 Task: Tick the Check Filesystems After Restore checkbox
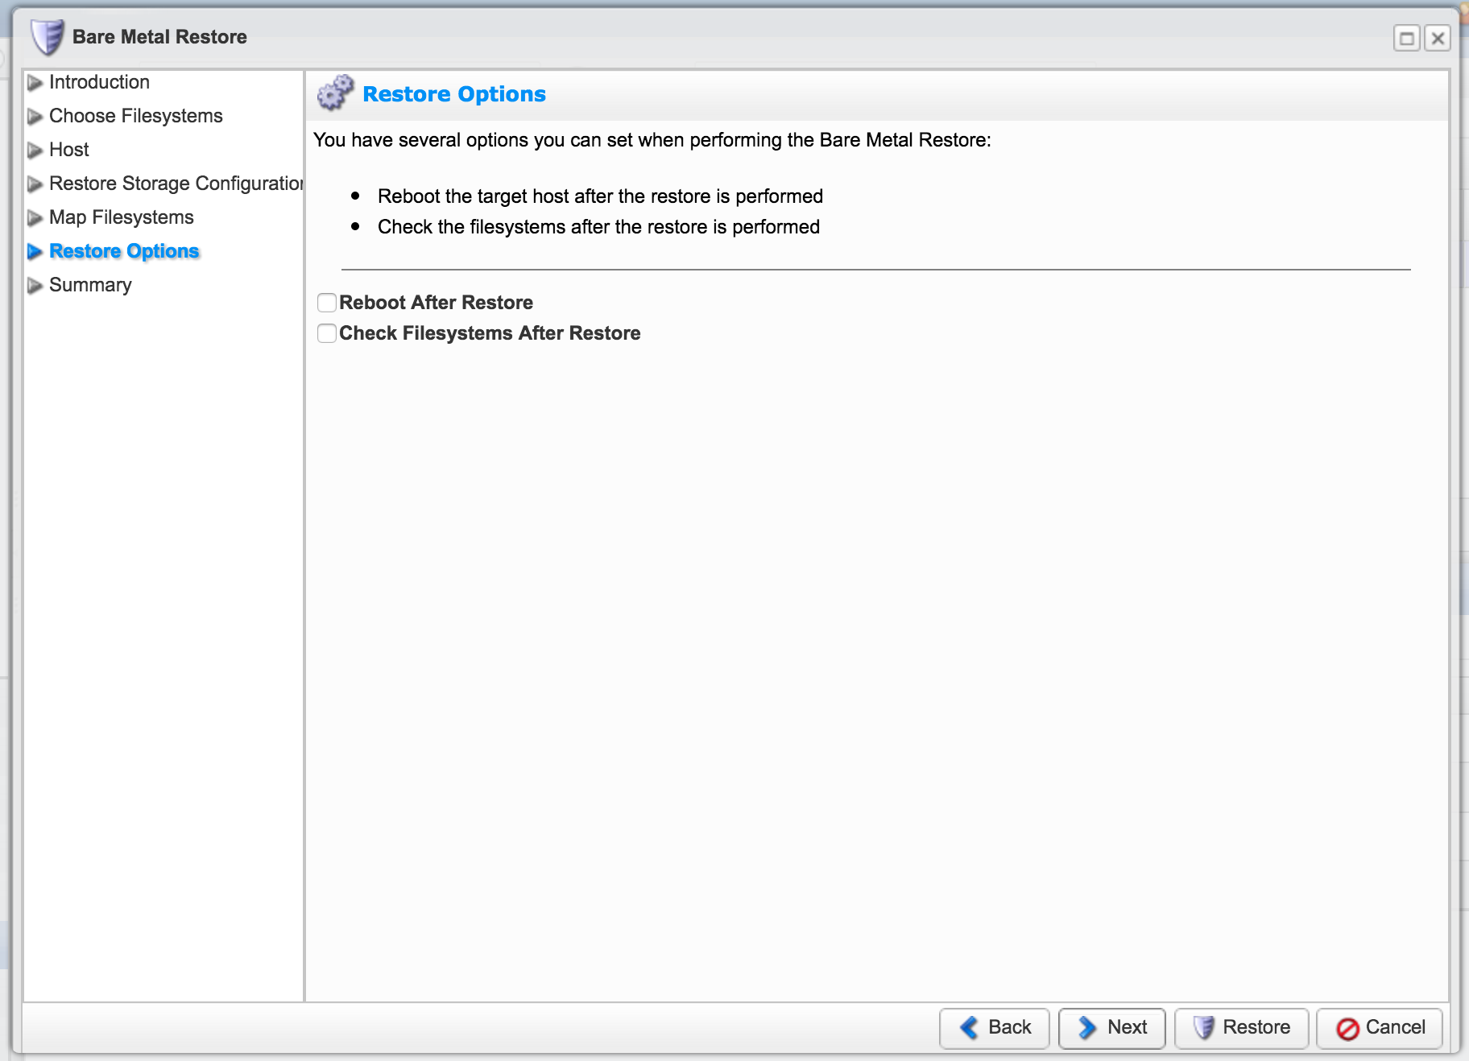pyautogui.click(x=327, y=333)
